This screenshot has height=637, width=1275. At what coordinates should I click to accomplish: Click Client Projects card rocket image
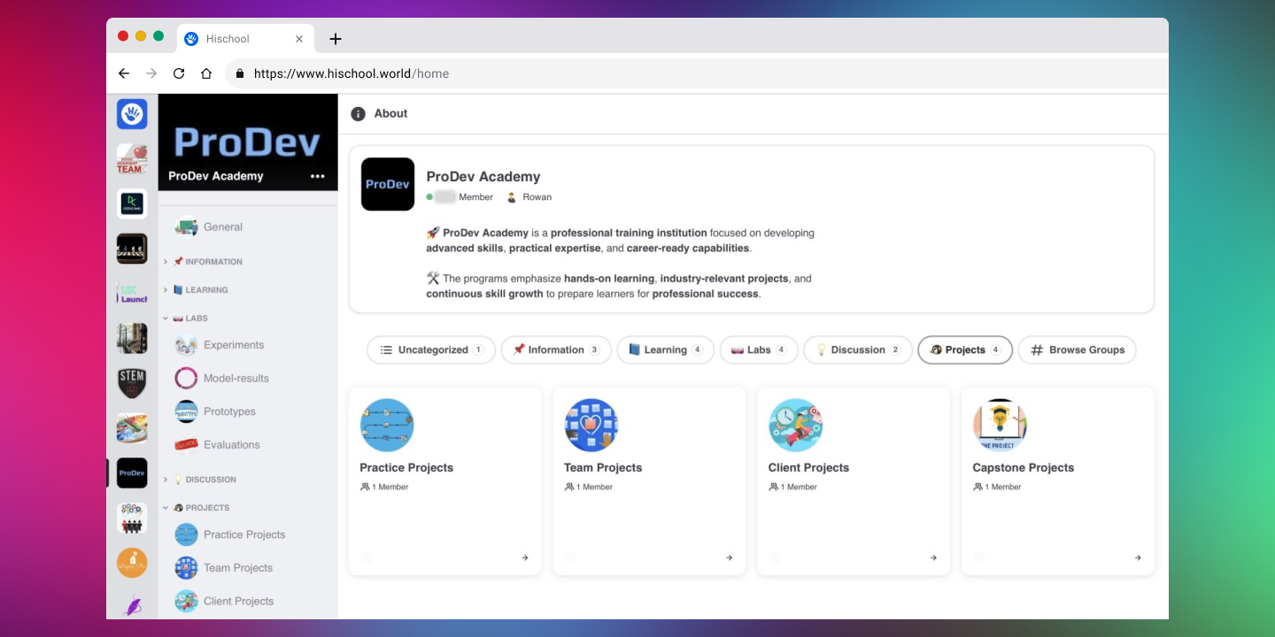(x=796, y=425)
